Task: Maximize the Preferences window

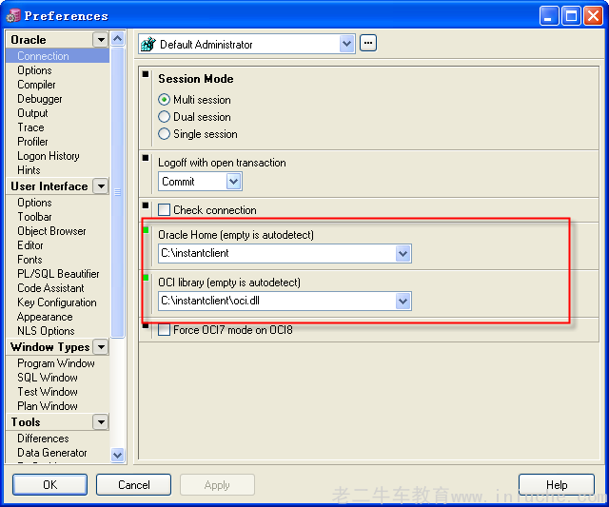Action: pyautogui.click(x=571, y=16)
